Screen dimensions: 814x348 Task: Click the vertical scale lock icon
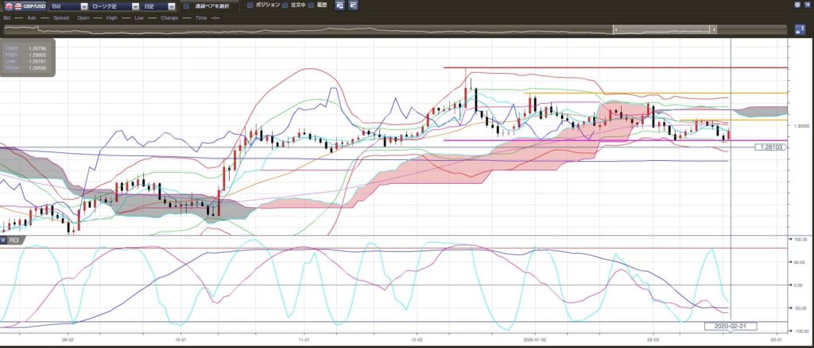pyautogui.click(x=800, y=29)
